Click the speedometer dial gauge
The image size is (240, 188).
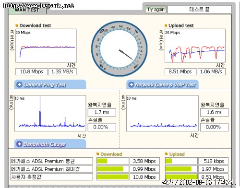click(119, 49)
